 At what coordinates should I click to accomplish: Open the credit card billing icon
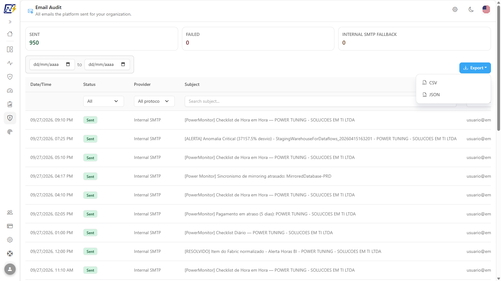coord(10,226)
